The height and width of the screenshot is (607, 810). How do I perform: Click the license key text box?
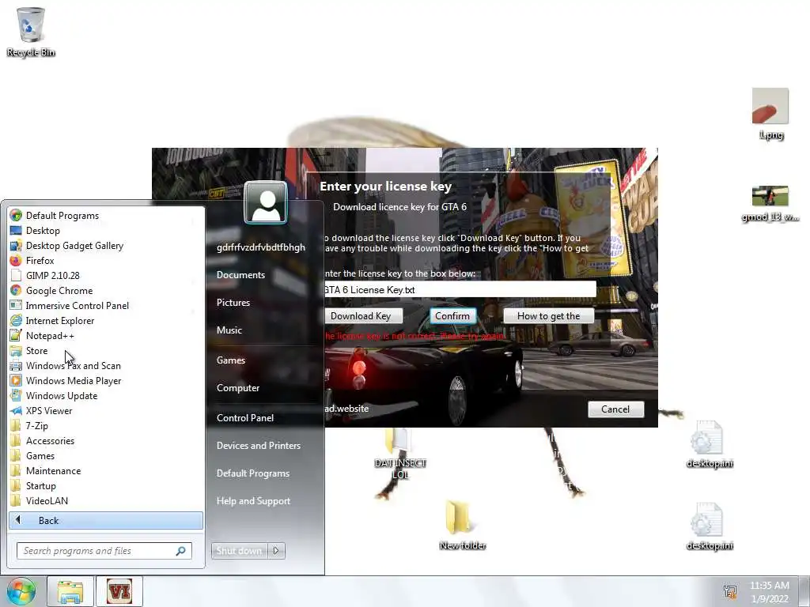point(460,289)
